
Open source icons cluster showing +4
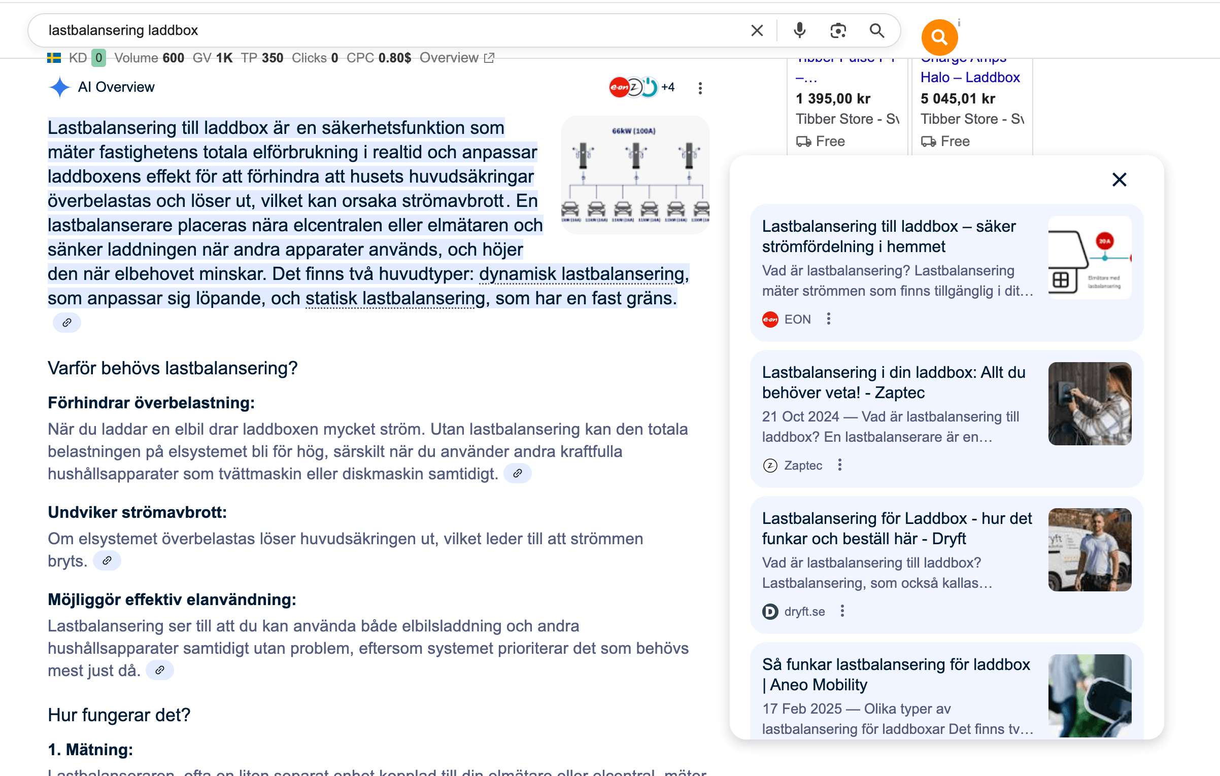click(642, 87)
